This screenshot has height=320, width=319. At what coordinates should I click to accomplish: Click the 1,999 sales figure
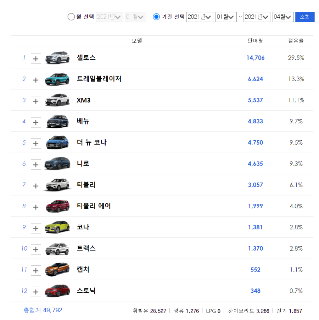coord(255,206)
